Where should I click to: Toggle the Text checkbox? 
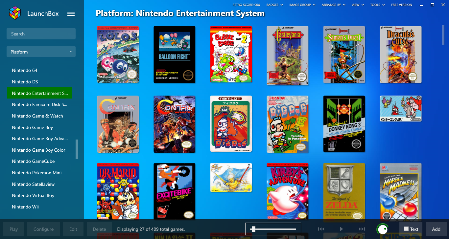(x=406, y=229)
